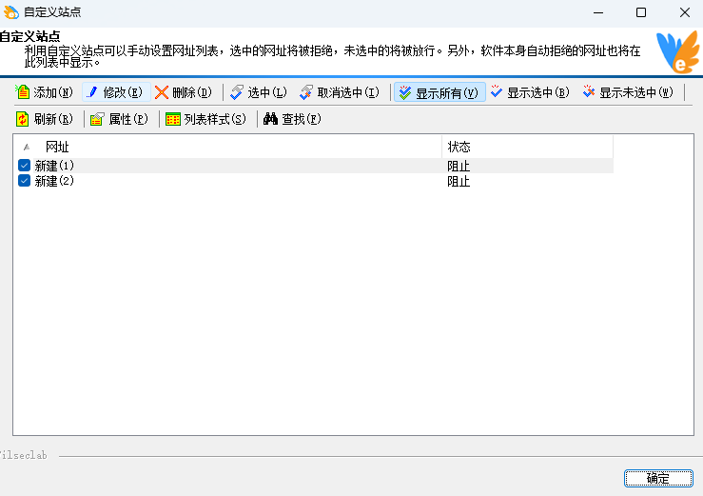Click the 显示未选中(W) icon
Screen dimensions: 703x496
click(589, 91)
